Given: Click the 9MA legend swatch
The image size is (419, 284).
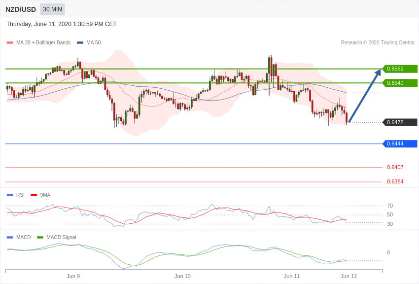Looking at the screenshot, I should (34, 195).
